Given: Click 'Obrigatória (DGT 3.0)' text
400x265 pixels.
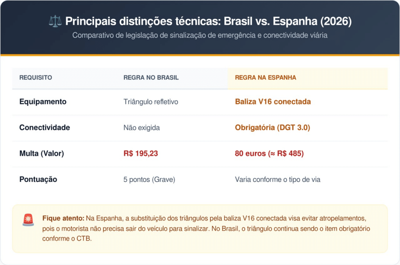Looking at the screenshot, I should 272,127.
